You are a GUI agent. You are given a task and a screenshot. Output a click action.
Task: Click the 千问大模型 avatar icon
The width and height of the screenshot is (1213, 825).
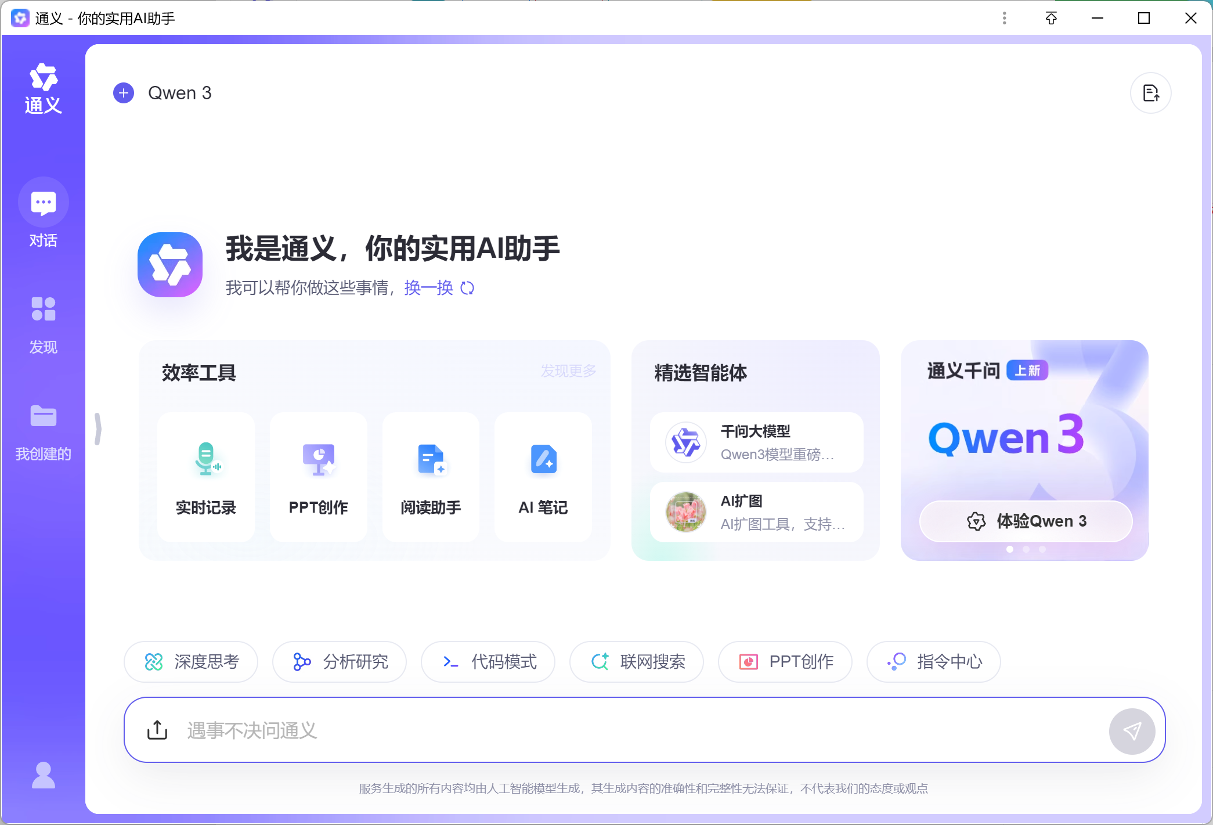[686, 442]
